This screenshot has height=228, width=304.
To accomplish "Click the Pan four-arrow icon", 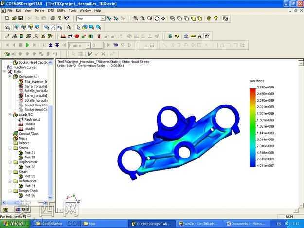I will pos(163,18).
